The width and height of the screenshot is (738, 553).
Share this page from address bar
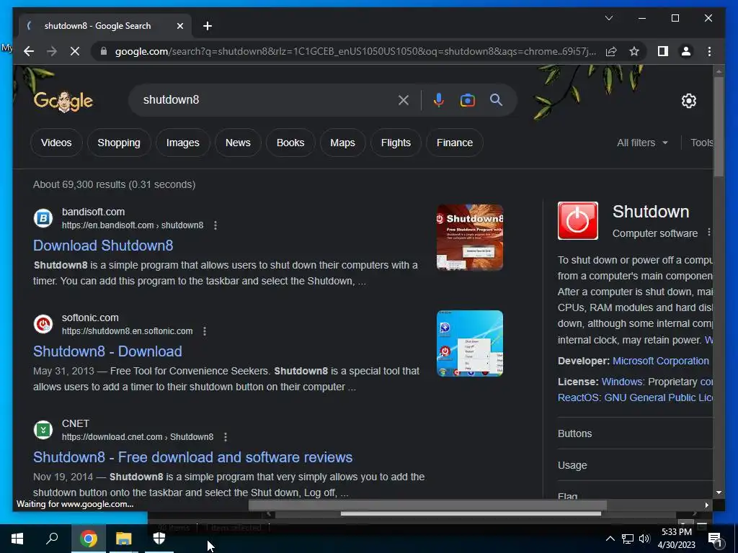coord(611,51)
